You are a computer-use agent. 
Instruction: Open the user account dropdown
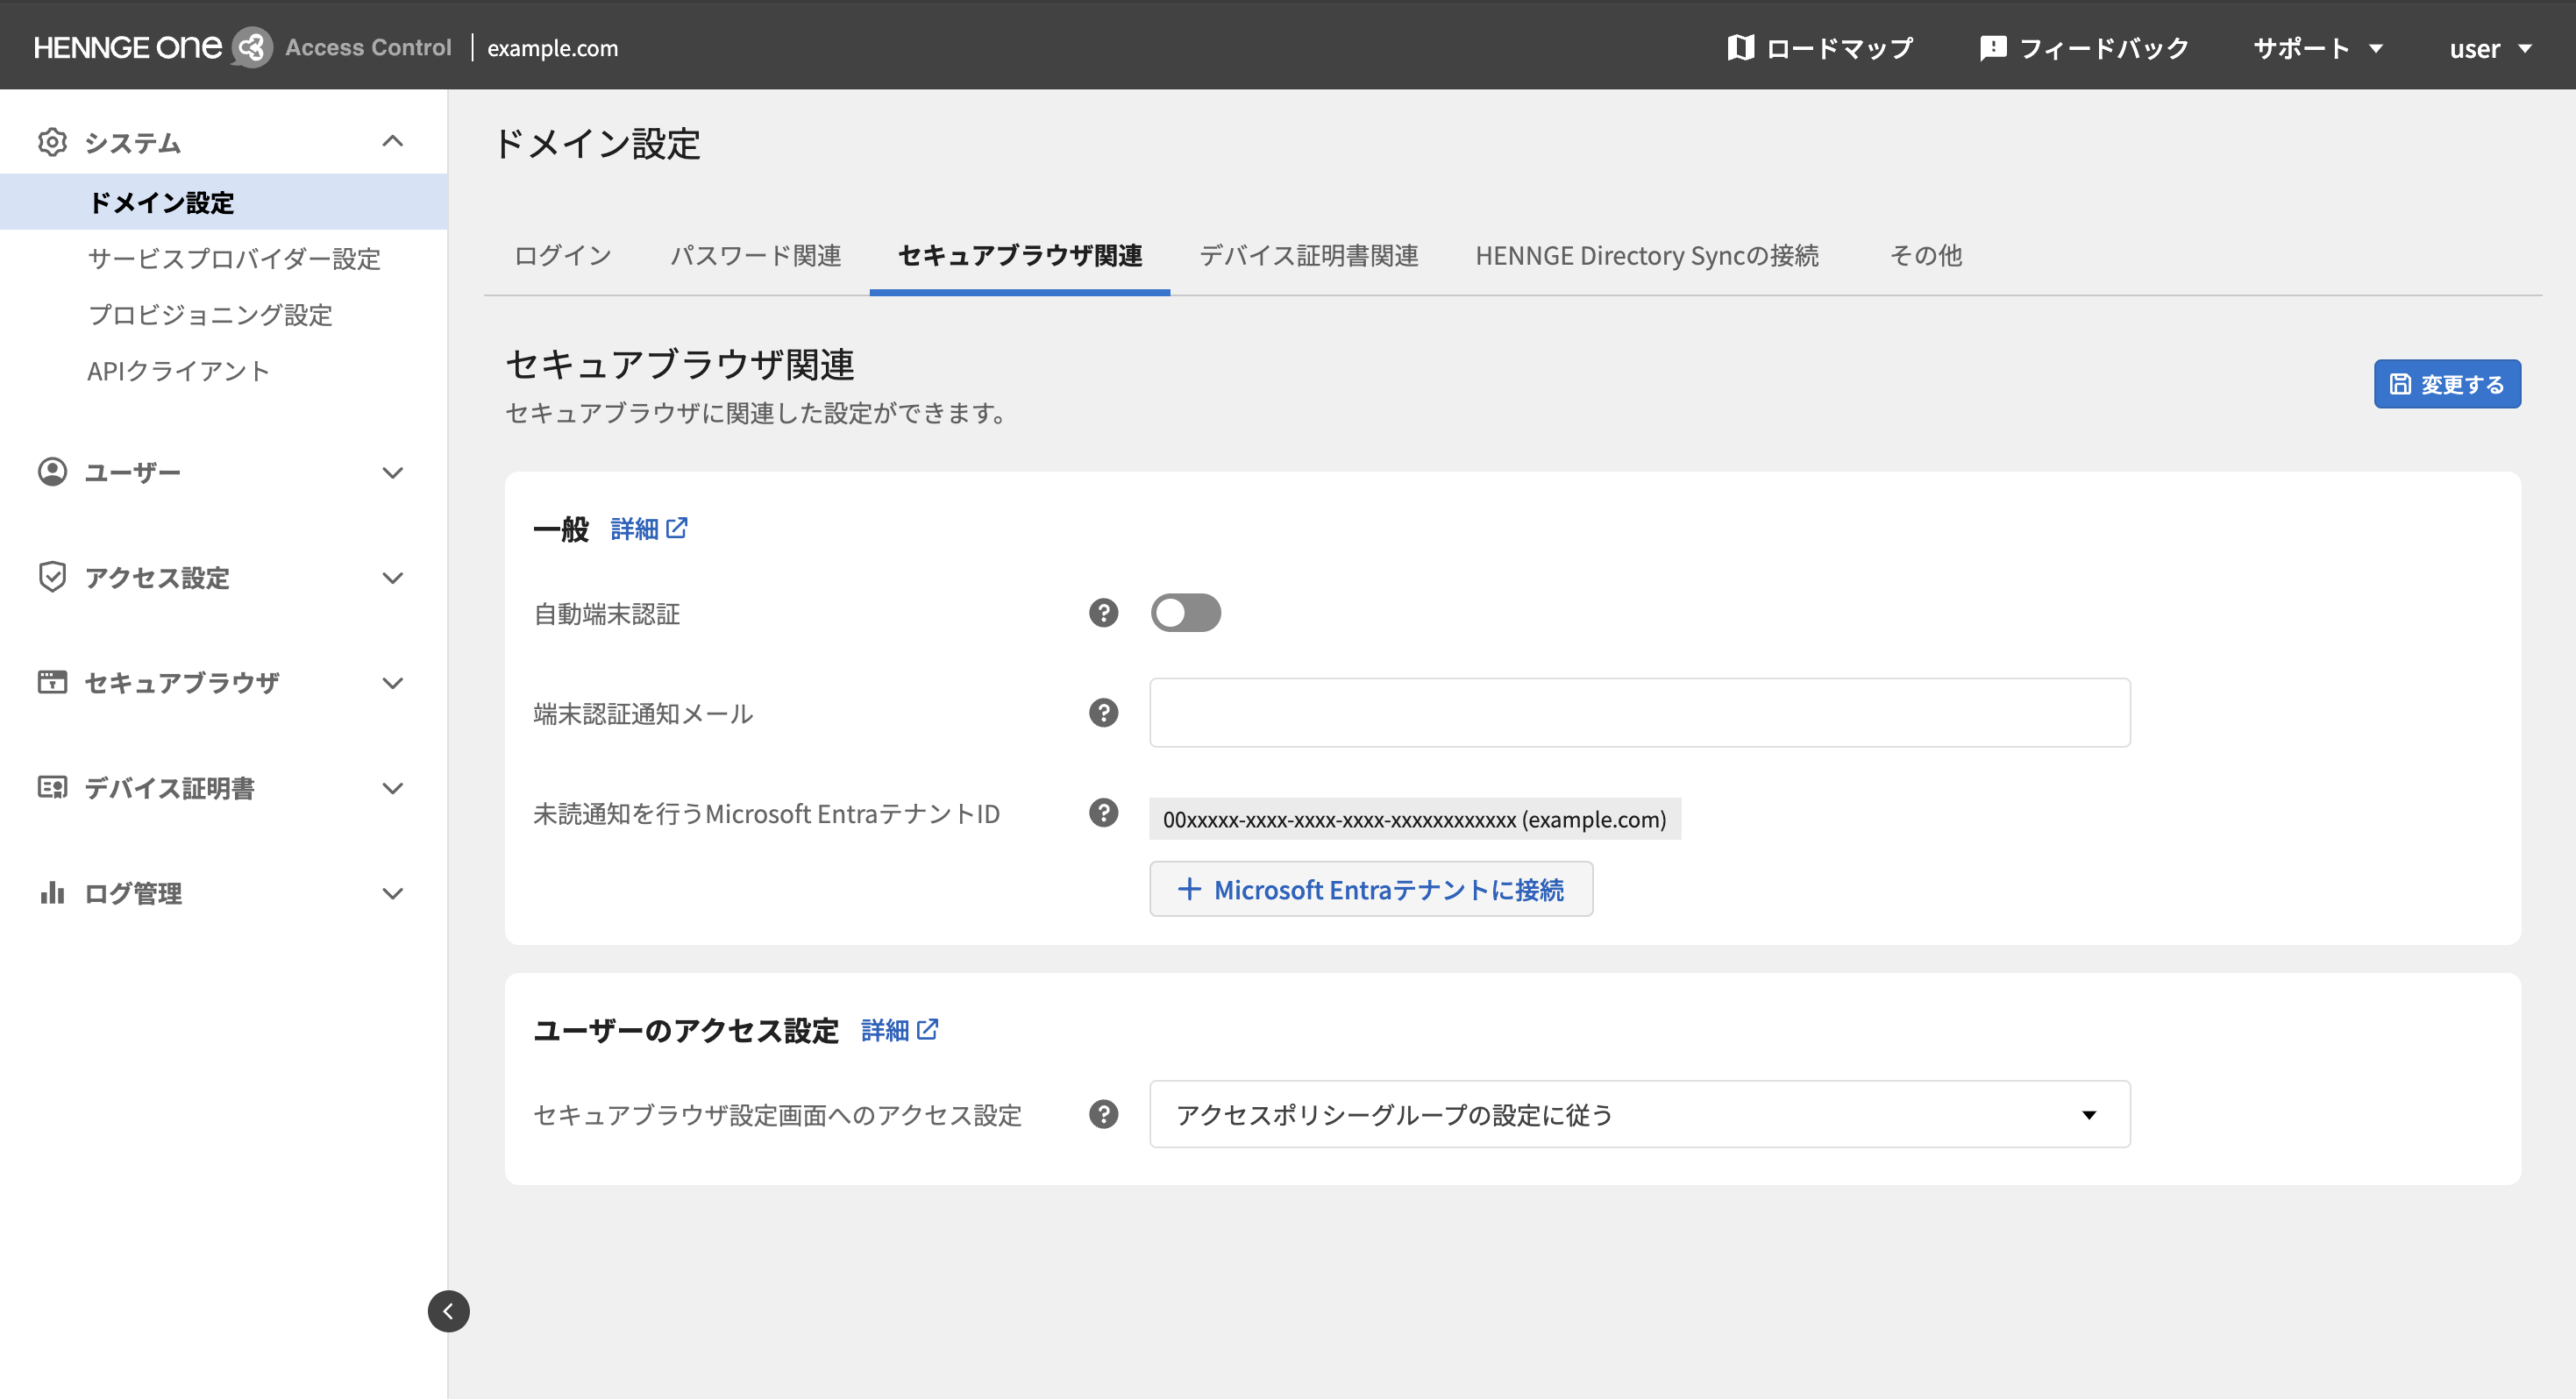(2490, 47)
